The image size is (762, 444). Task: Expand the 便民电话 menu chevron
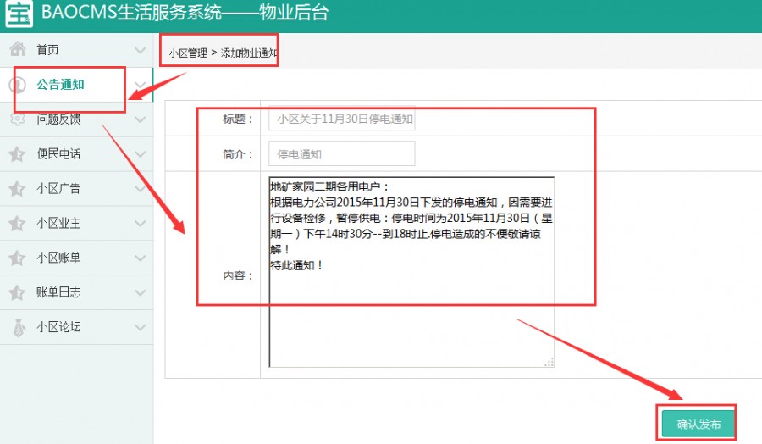140,154
